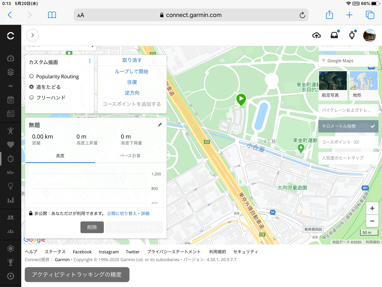Open the news feed sidebar icon
This screenshot has height=287, width=382.
pos(11,113)
